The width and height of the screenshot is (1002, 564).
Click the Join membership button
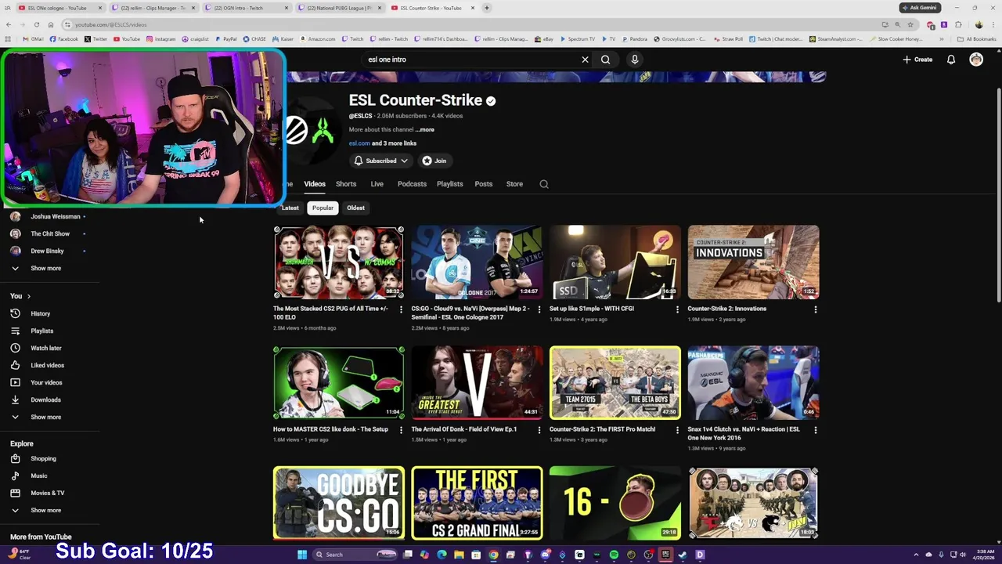[x=434, y=161]
